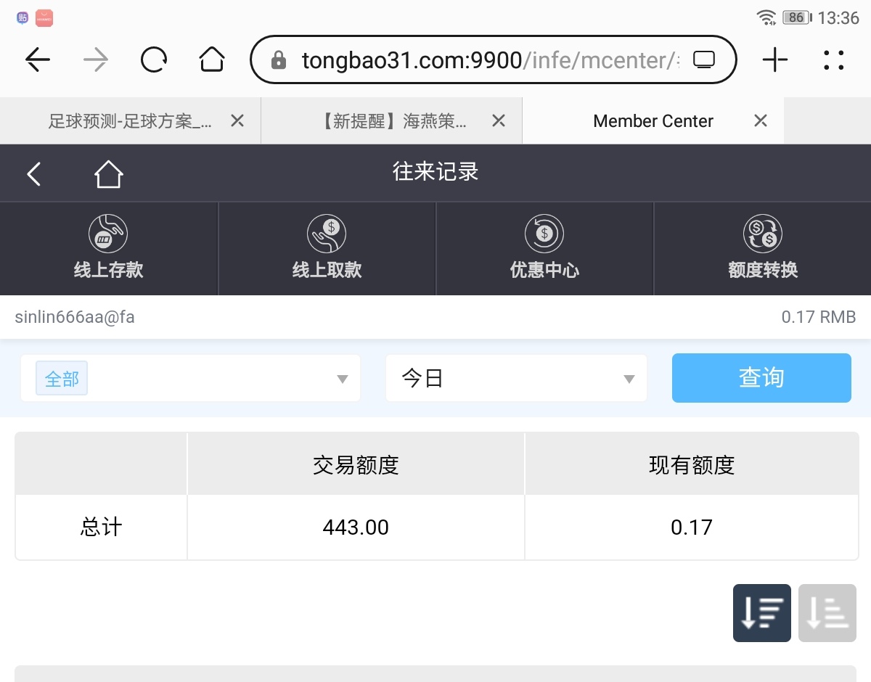This screenshot has width=871, height=682.
Task: Tap the house icon in page header
Action: (108, 173)
